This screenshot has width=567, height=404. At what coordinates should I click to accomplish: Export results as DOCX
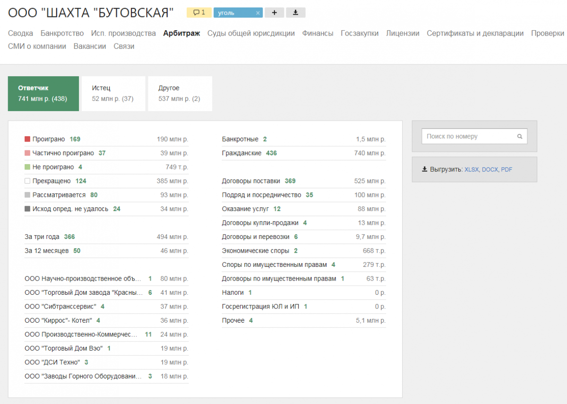pyautogui.click(x=490, y=169)
